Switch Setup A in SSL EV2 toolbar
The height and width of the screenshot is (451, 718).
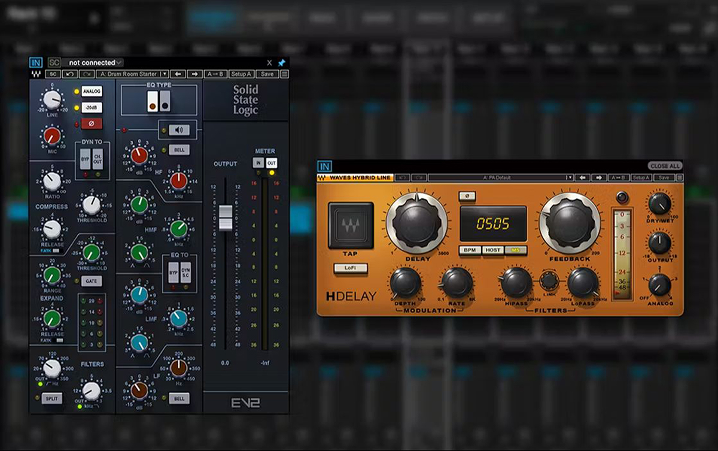[241, 74]
